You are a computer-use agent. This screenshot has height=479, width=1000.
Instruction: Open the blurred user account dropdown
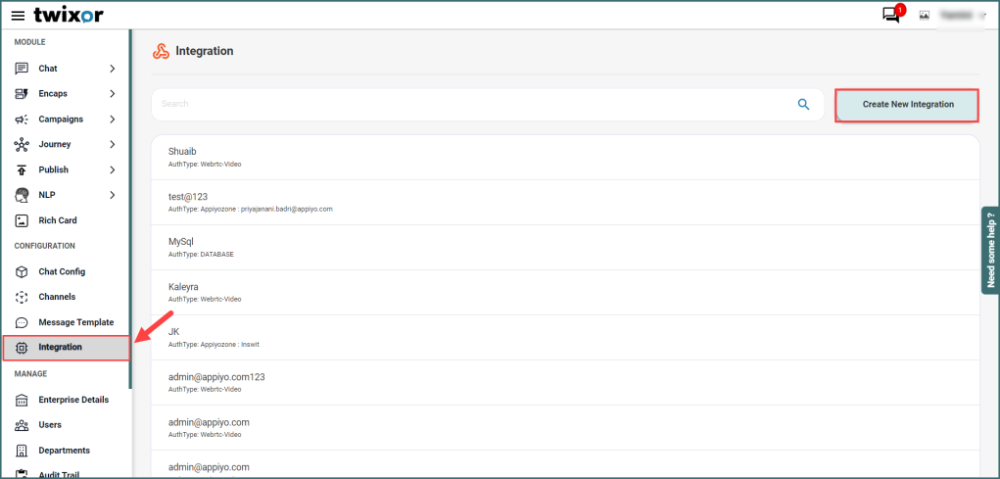[x=964, y=16]
